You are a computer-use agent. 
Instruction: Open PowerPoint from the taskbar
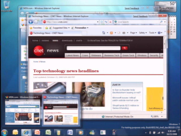tap(37, 132)
